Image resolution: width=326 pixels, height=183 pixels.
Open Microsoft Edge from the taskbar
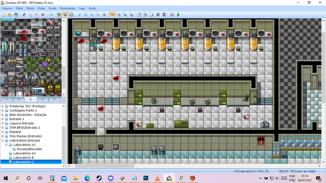(87, 178)
